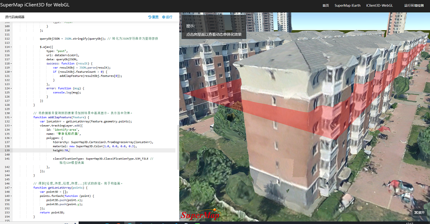Click classificationType S3M_TILE line
The width and height of the screenshot is (430, 224).
click(103, 159)
